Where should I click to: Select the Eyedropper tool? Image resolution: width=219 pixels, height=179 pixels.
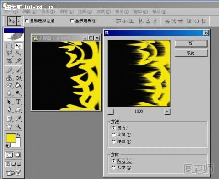pyautogui.click(x=18, y=119)
